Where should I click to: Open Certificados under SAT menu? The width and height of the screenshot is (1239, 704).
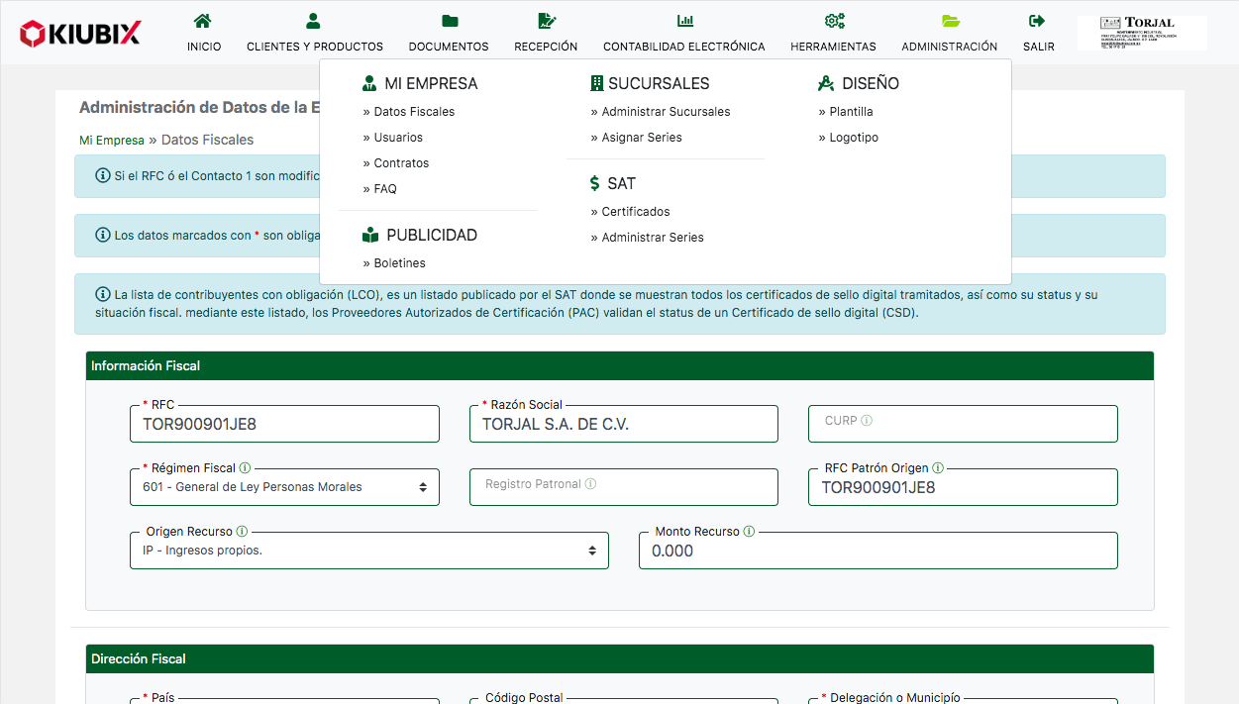(635, 212)
